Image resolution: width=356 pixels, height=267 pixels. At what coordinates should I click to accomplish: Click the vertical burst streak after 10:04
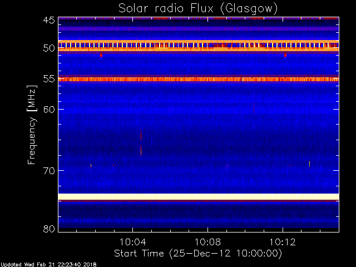click(x=141, y=142)
